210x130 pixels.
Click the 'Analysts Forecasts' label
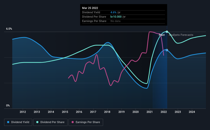[181, 35]
